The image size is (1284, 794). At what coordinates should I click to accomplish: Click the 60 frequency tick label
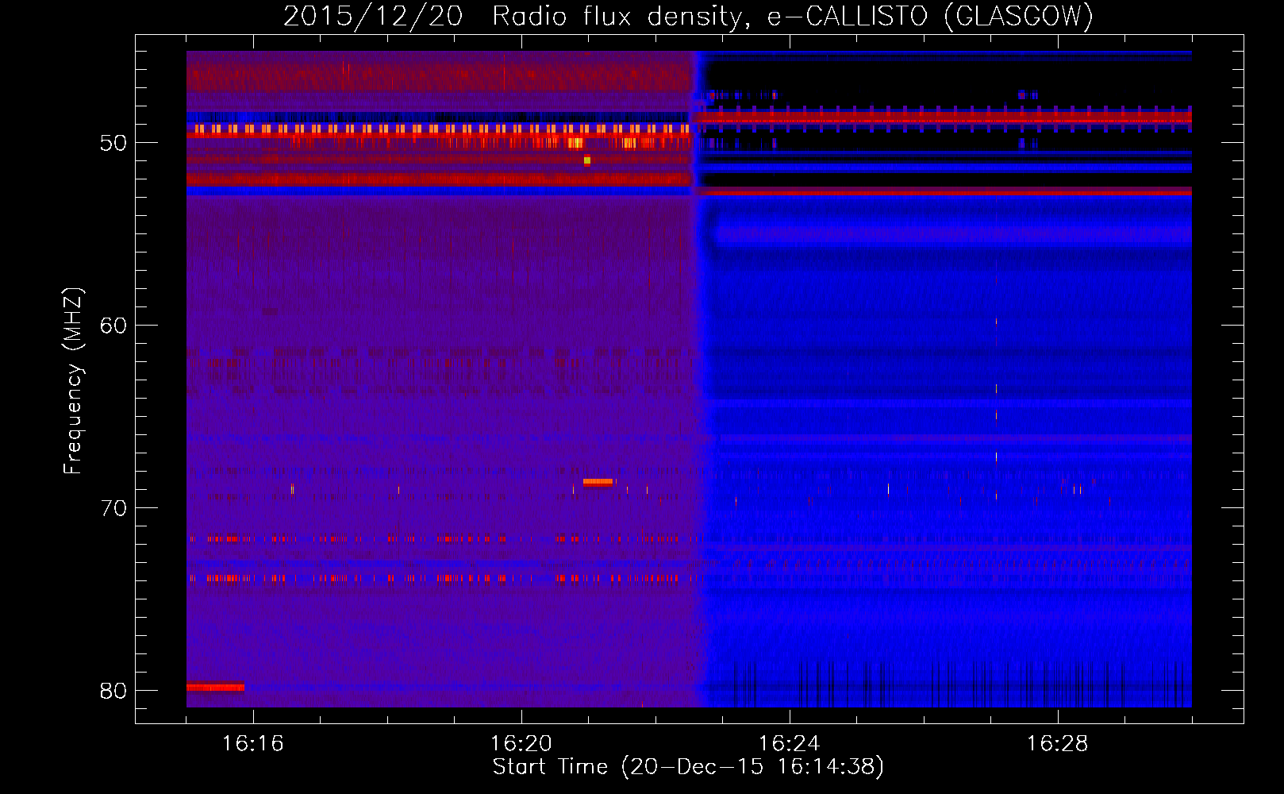[x=113, y=326]
